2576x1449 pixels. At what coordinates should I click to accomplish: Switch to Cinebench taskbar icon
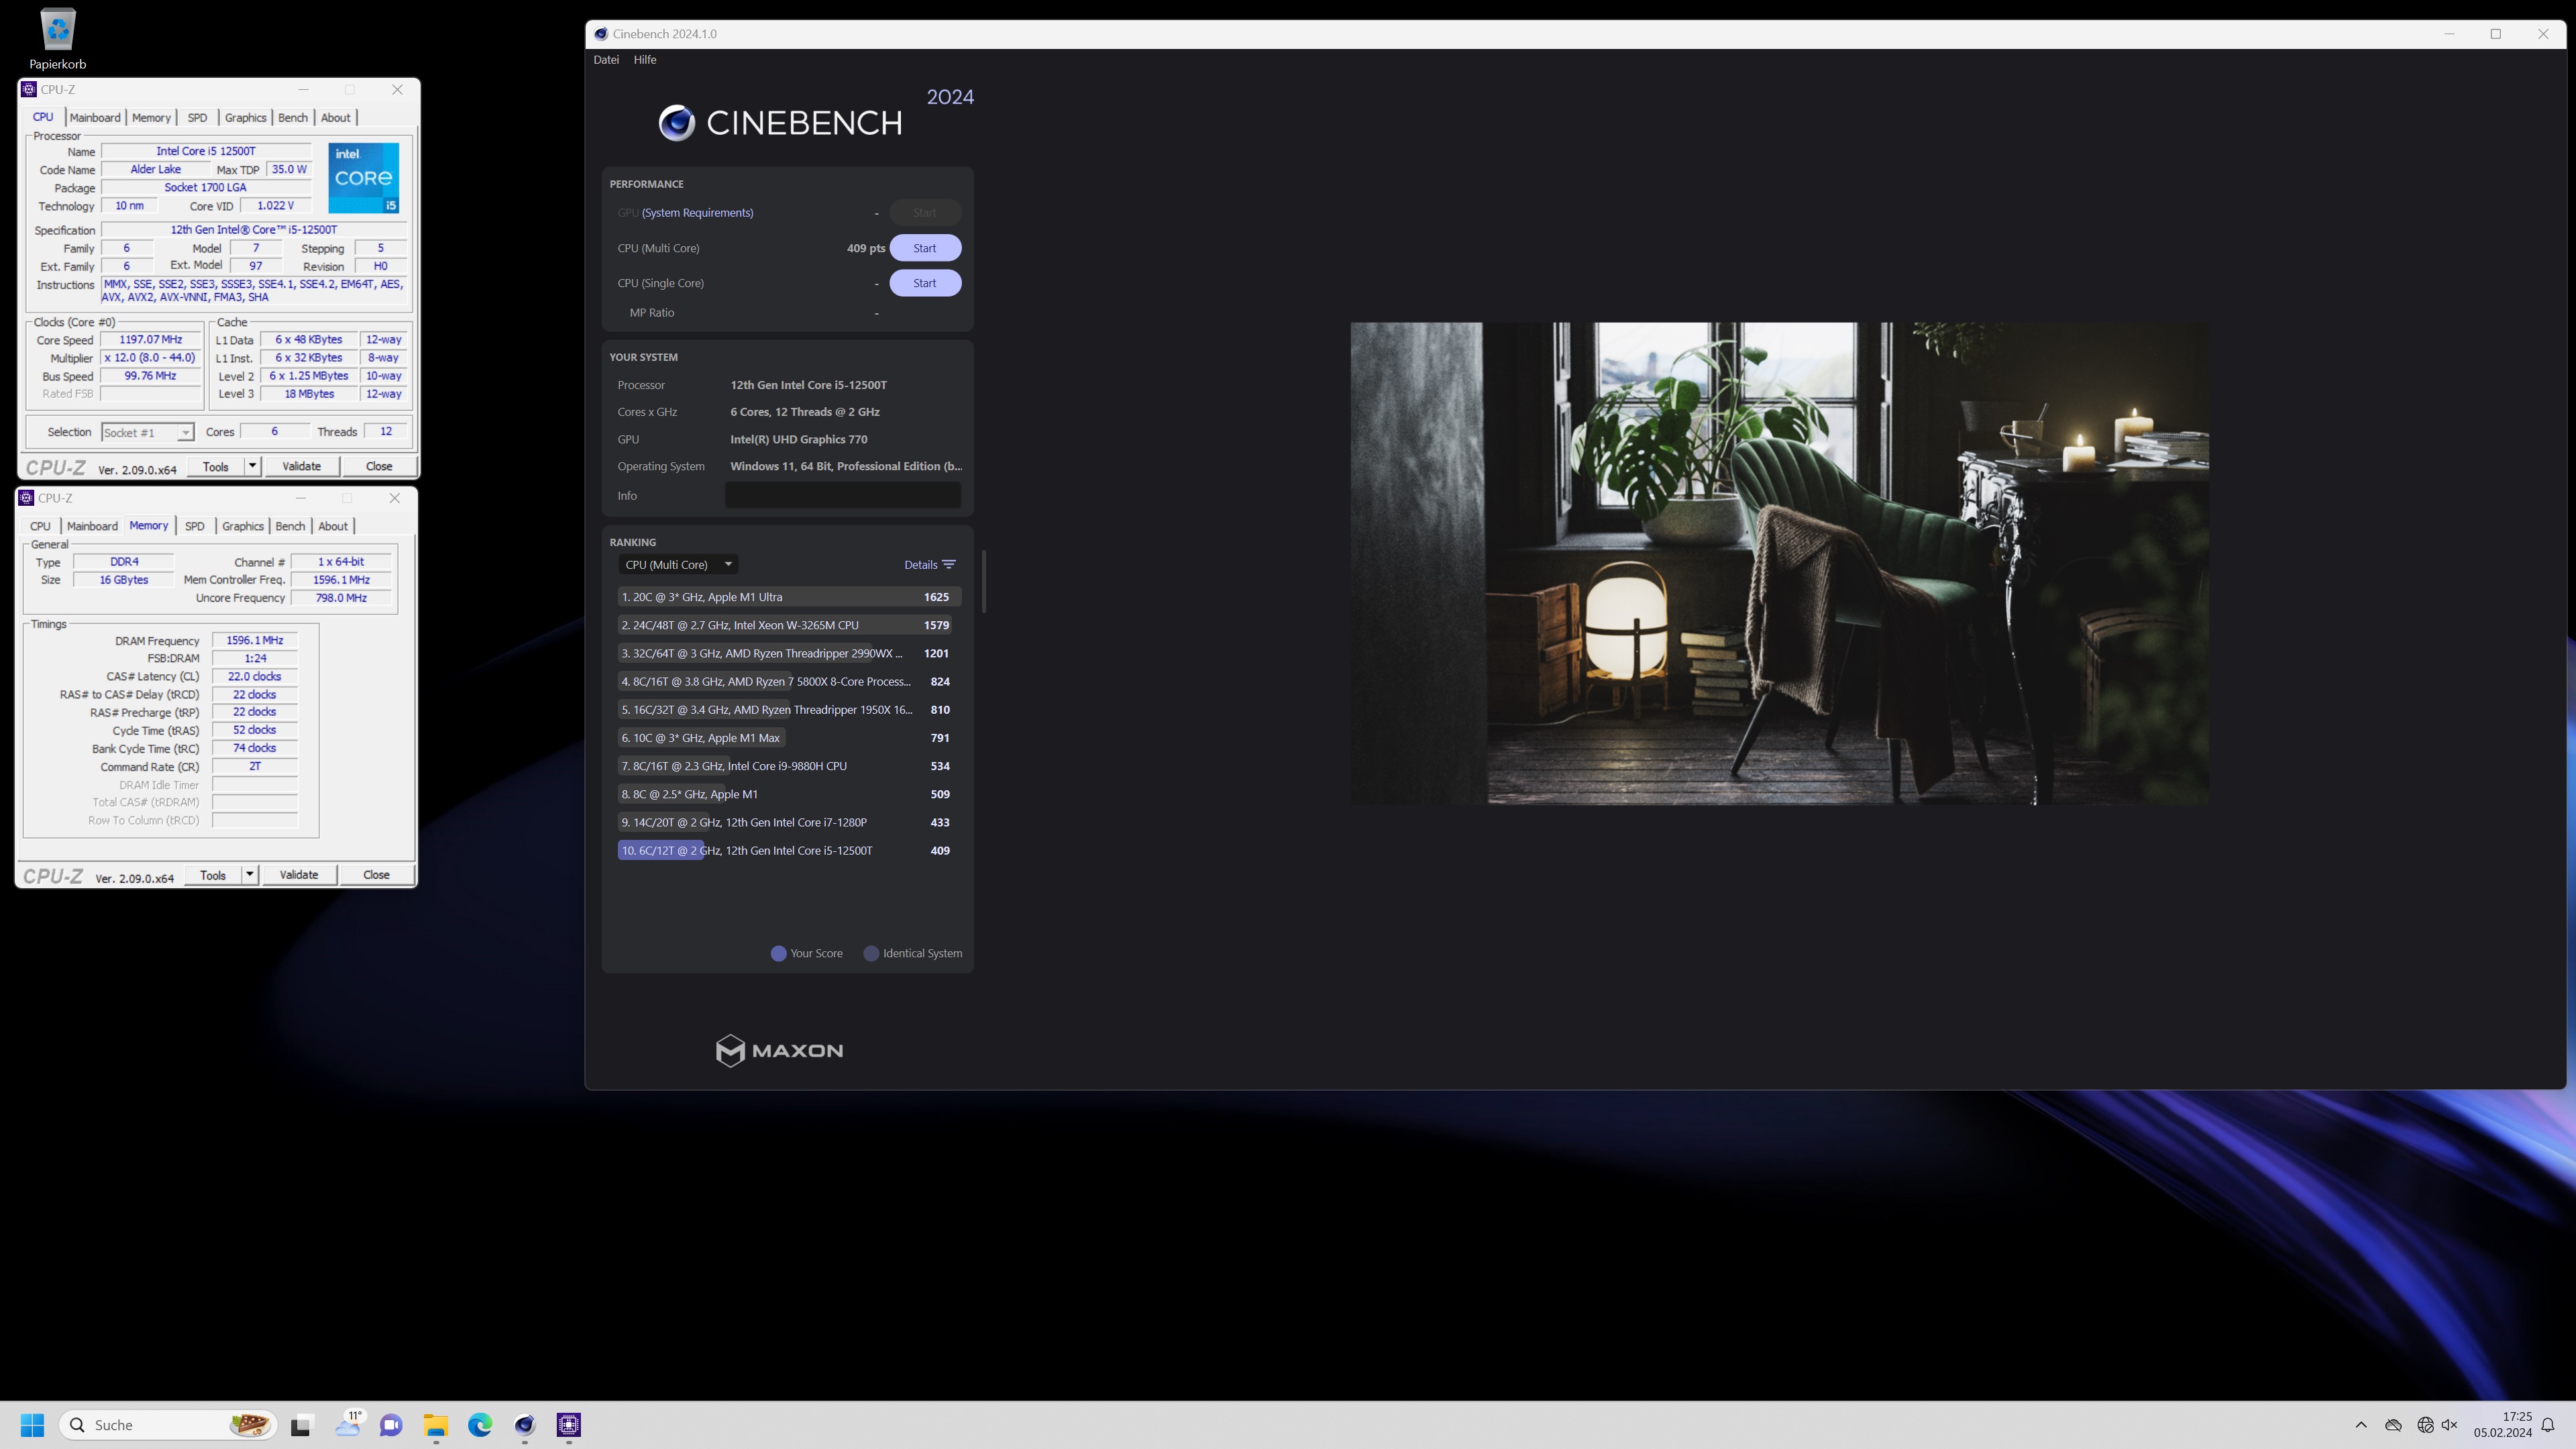coord(524,1425)
